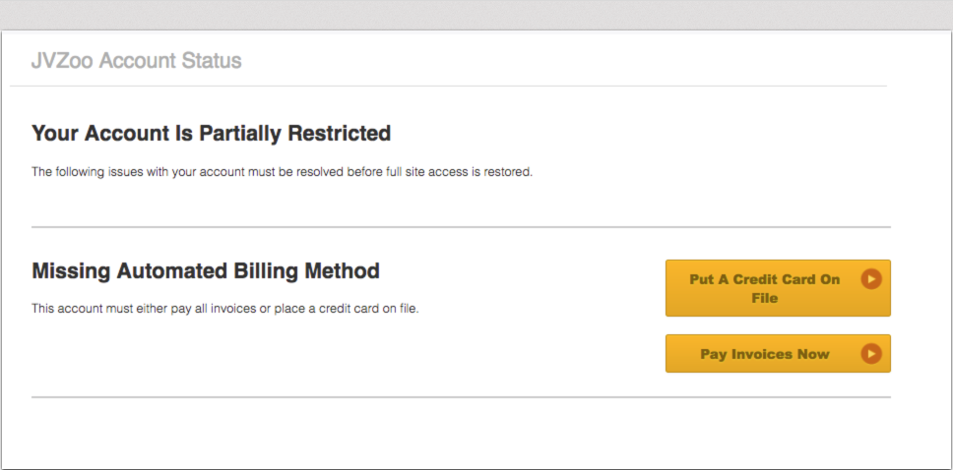
Task: Click the divider below the Pay Invoices button
Action: [x=461, y=397]
